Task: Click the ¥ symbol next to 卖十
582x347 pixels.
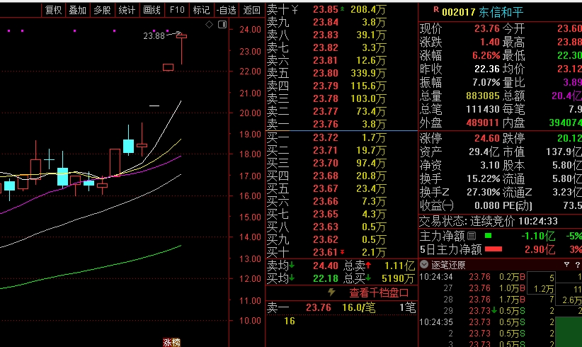Action: tap(295, 10)
